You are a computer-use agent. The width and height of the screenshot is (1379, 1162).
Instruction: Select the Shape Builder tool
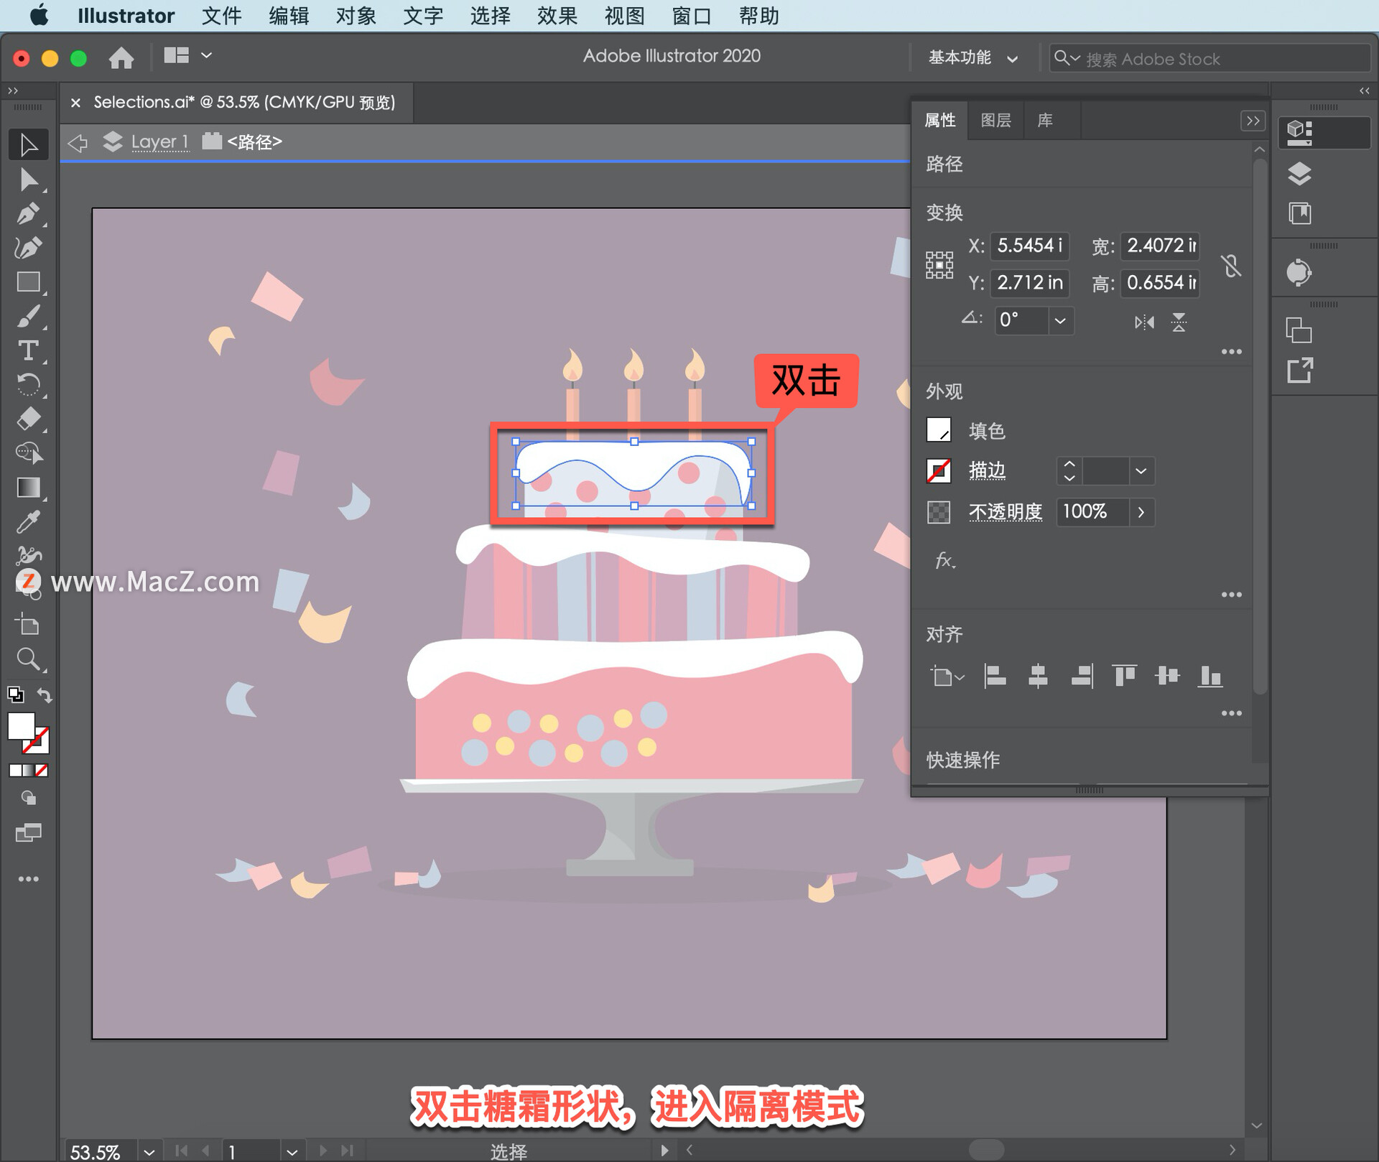point(29,453)
